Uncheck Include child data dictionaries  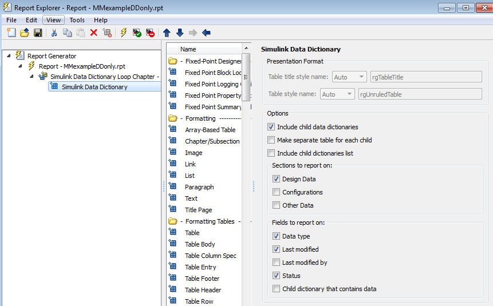pyautogui.click(x=271, y=127)
